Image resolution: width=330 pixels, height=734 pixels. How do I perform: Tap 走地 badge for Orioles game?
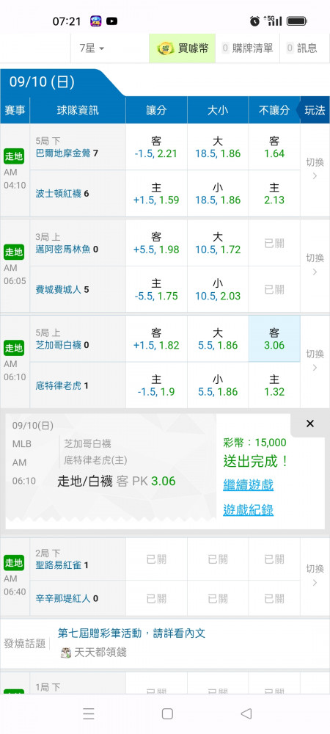pyautogui.click(x=13, y=156)
